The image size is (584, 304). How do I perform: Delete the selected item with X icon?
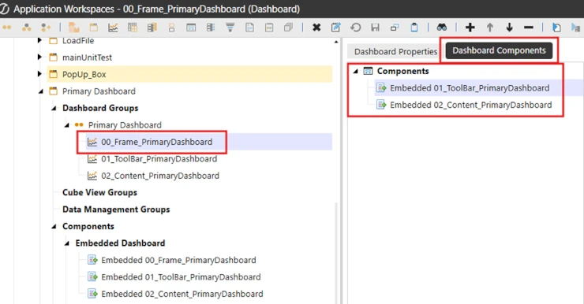coord(316,28)
